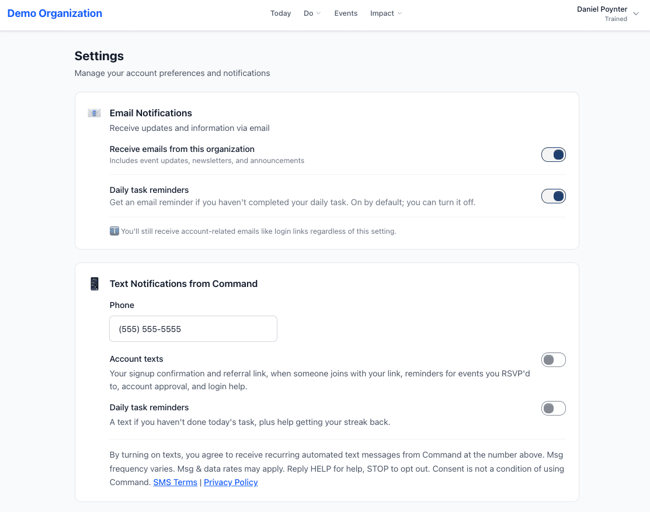The width and height of the screenshot is (650, 512).
Task: Click the Email Notifications section title
Action: pos(151,113)
